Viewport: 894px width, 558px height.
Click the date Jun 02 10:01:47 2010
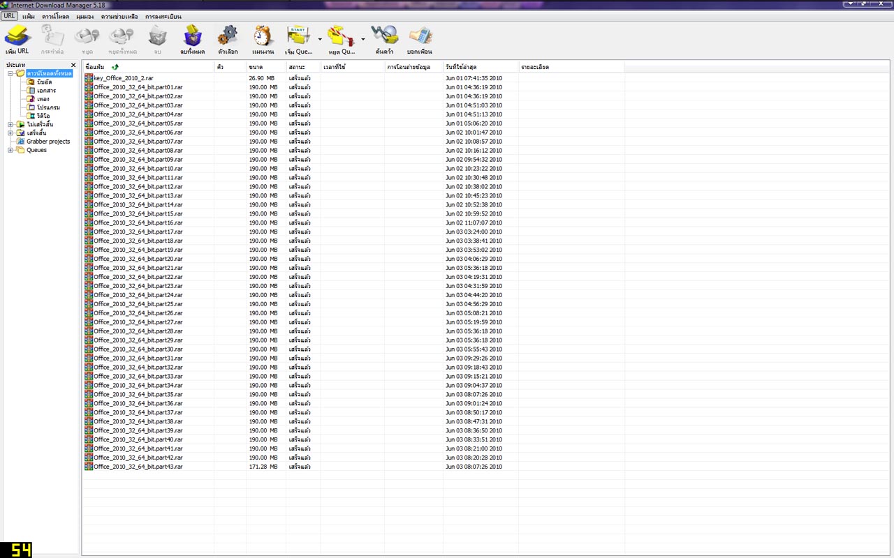tap(474, 133)
